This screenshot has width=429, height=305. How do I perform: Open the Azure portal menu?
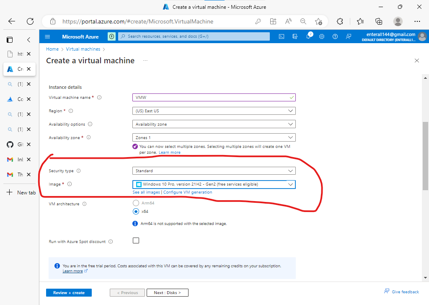coord(47,36)
